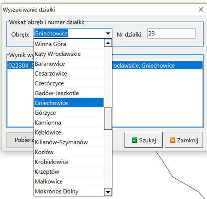Click the dropdown scrollbar thumb
The width and height of the screenshot is (207, 199).
coord(108,119)
